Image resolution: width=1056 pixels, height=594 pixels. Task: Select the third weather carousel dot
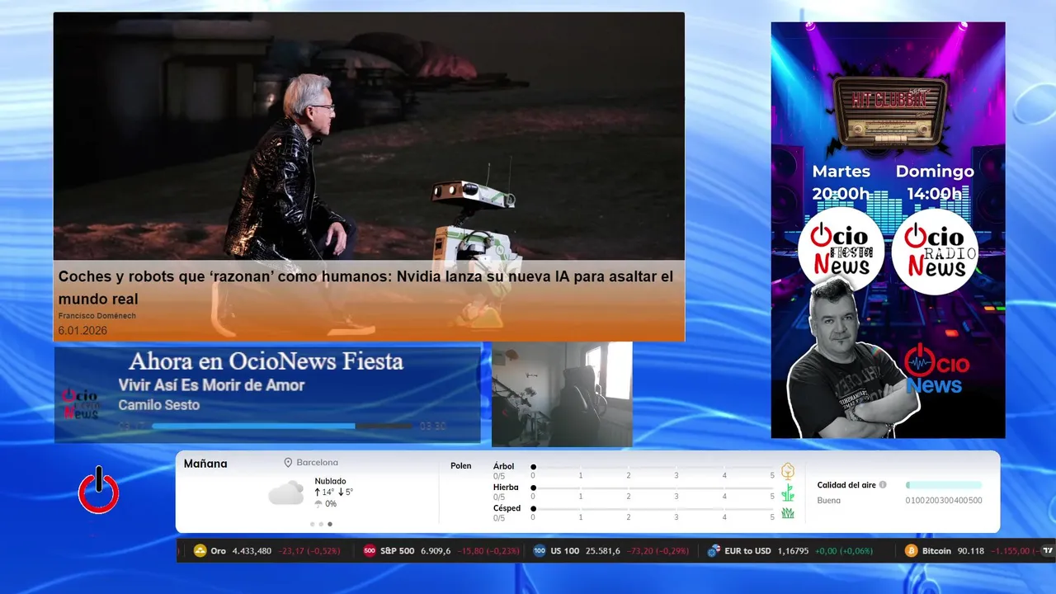pyautogui.click(x=330, y=524)
